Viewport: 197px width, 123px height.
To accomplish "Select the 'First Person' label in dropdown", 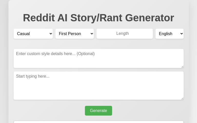I will click(70, 34).
